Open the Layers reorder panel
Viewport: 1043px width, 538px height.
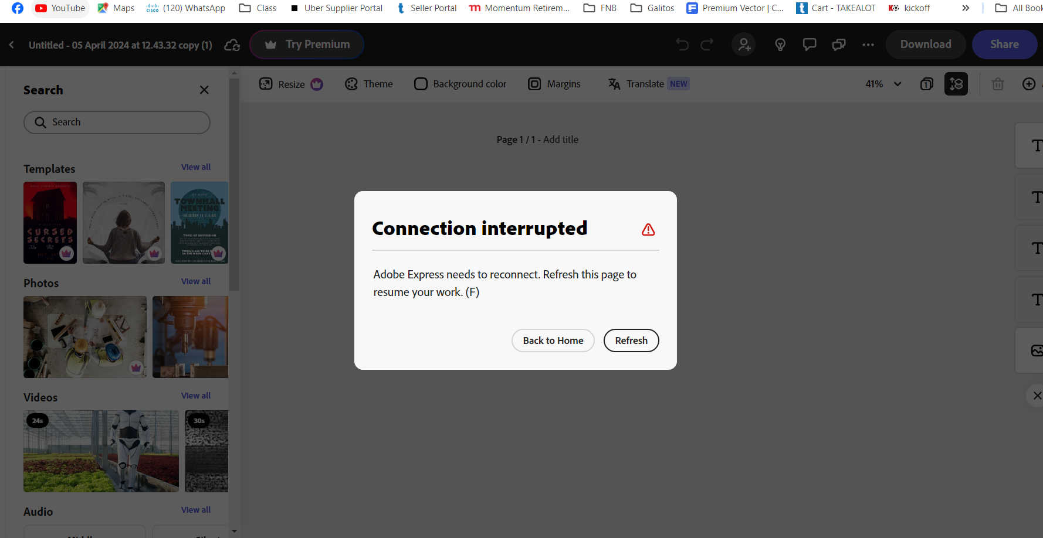tap(956, 84)
